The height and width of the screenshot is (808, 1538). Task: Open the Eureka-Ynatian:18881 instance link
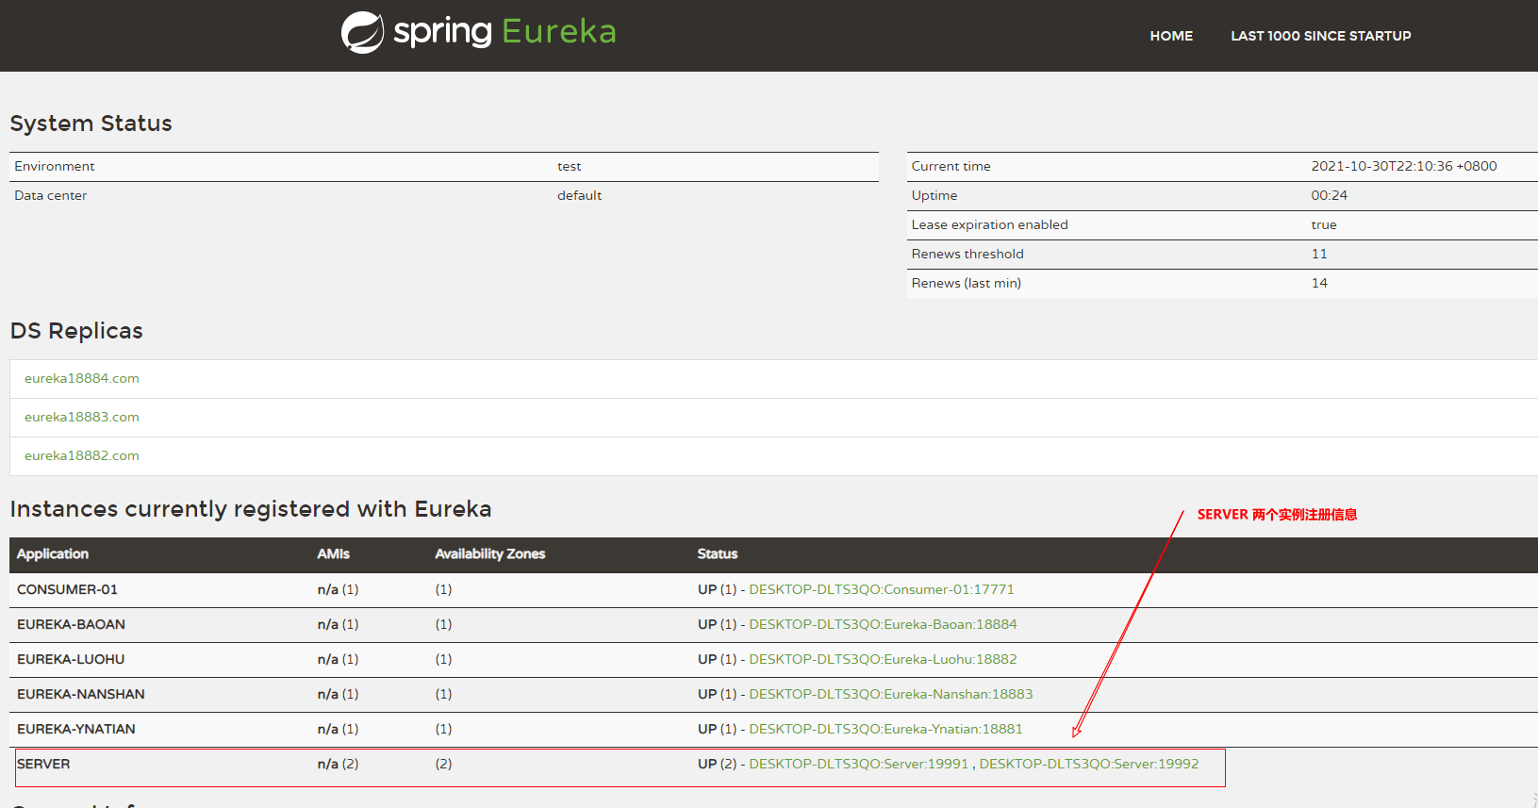coord(885,729)
